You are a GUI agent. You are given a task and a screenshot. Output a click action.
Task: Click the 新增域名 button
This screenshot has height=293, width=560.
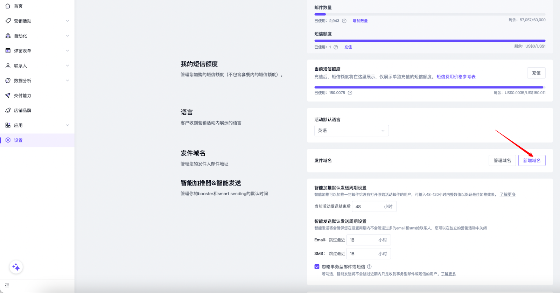pyautogui.click(x=532, y=161)
